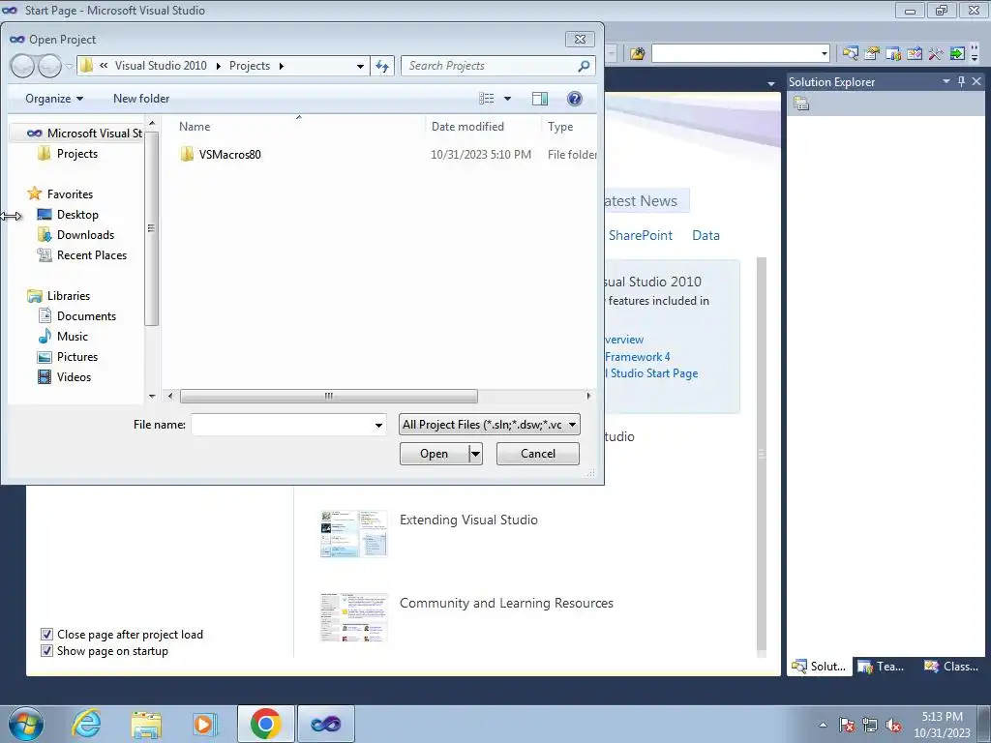Open the All Project Files type filter

coord(490,425)
